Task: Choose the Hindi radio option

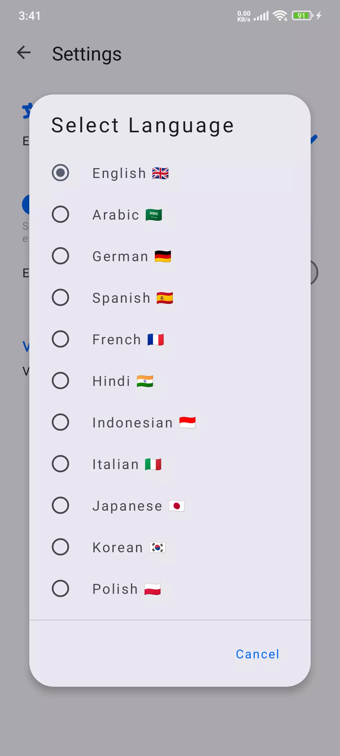Action: tap(60, 381)
